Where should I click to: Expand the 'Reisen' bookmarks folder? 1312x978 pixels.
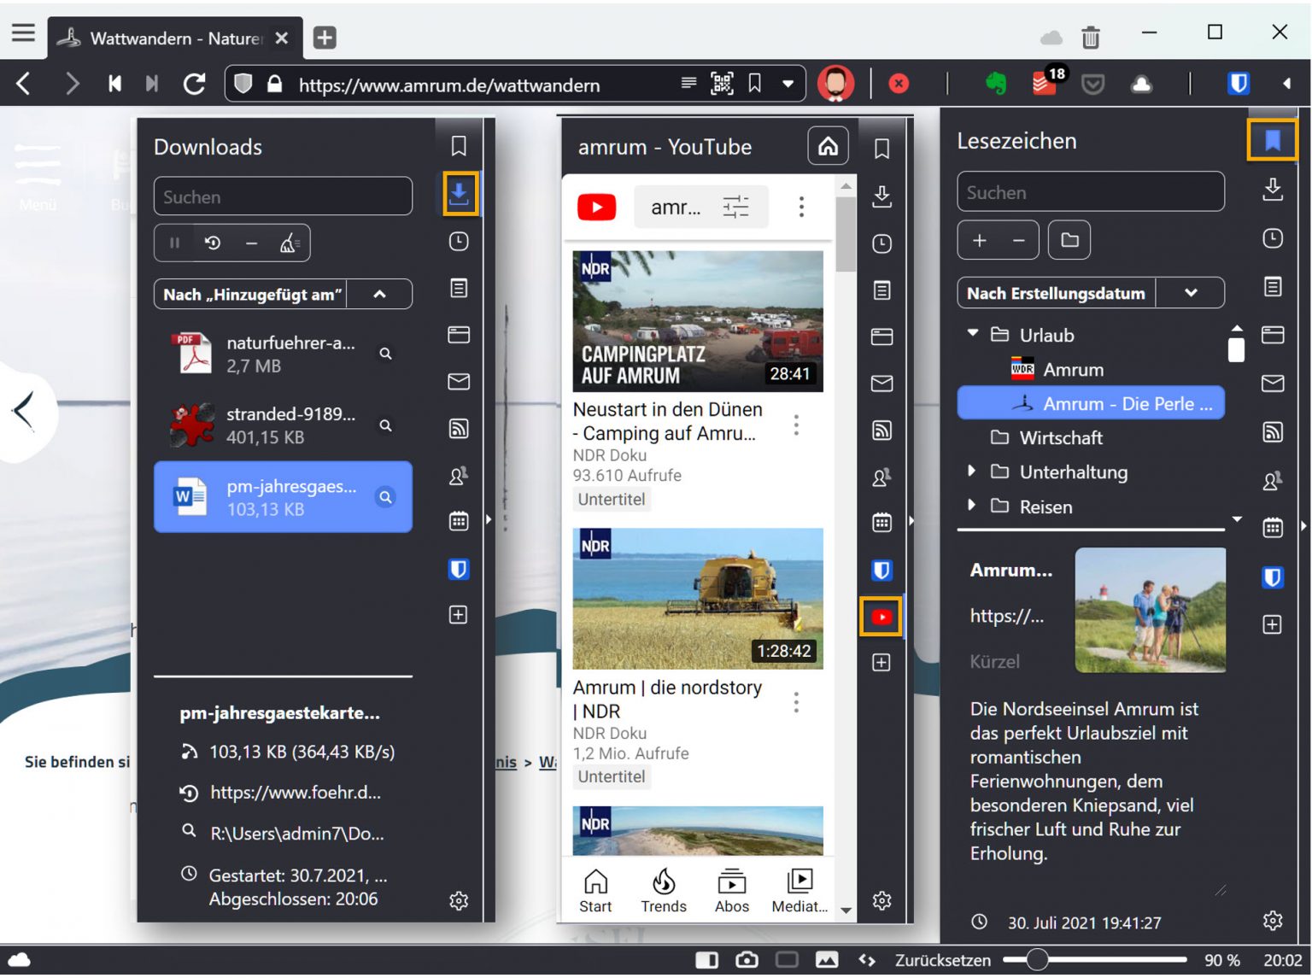tap(972, 507)
